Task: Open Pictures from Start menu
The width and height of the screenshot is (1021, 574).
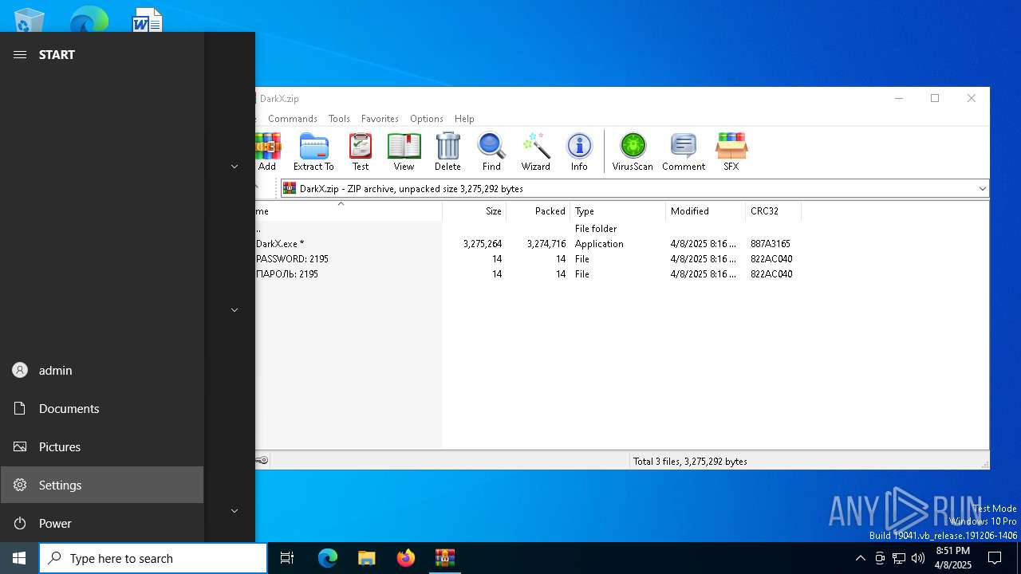Action: point(102,446)
